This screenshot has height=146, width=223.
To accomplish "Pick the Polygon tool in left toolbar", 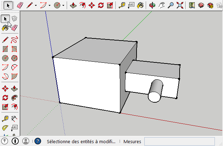I will coord(14,58).
